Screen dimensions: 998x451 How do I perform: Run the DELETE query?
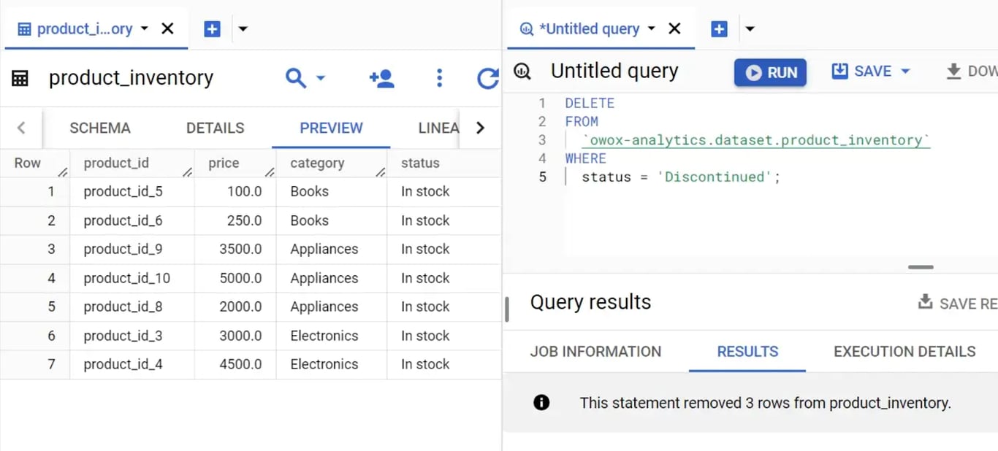click(770, 72)
